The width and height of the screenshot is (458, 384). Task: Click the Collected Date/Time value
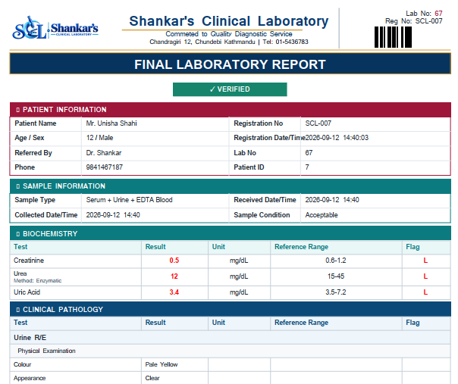pyautogui.click(x=113, y=215)
